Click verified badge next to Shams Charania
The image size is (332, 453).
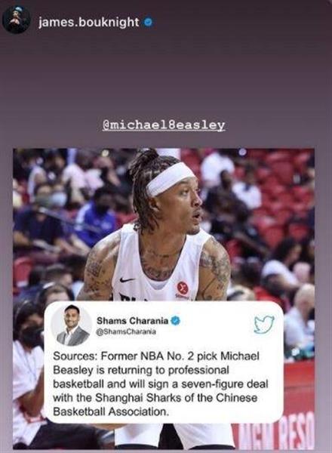[176, 321]
